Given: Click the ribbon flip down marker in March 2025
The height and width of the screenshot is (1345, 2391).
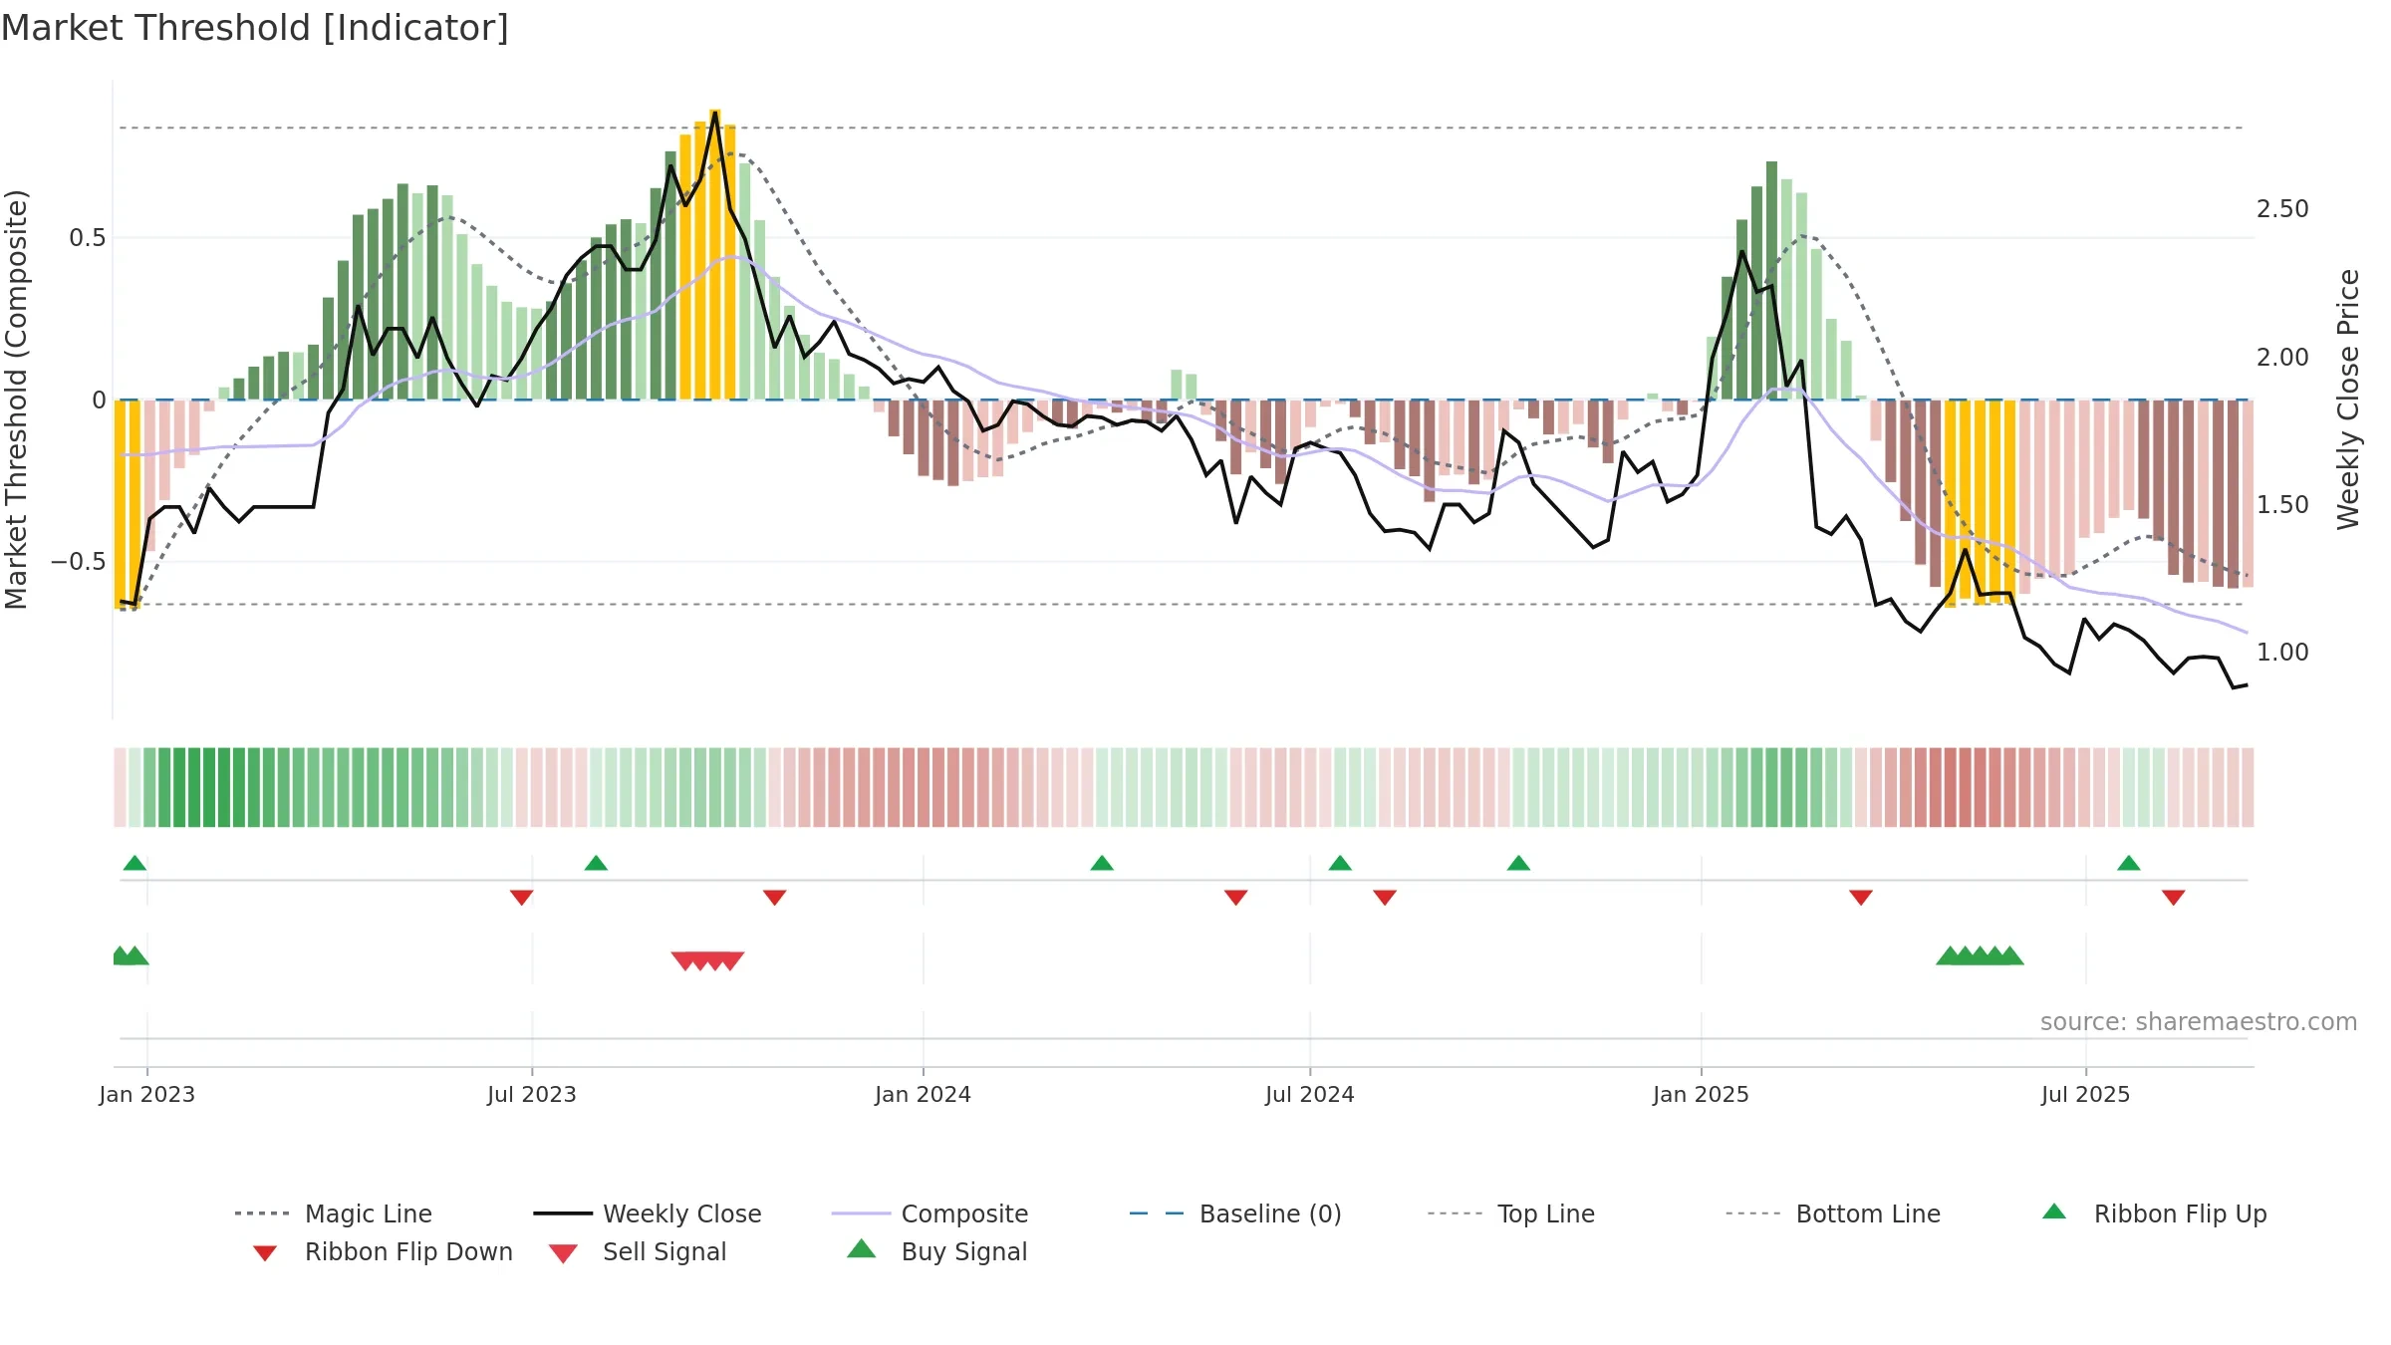Looking at the screenshot, I should tap(1861, 898).
